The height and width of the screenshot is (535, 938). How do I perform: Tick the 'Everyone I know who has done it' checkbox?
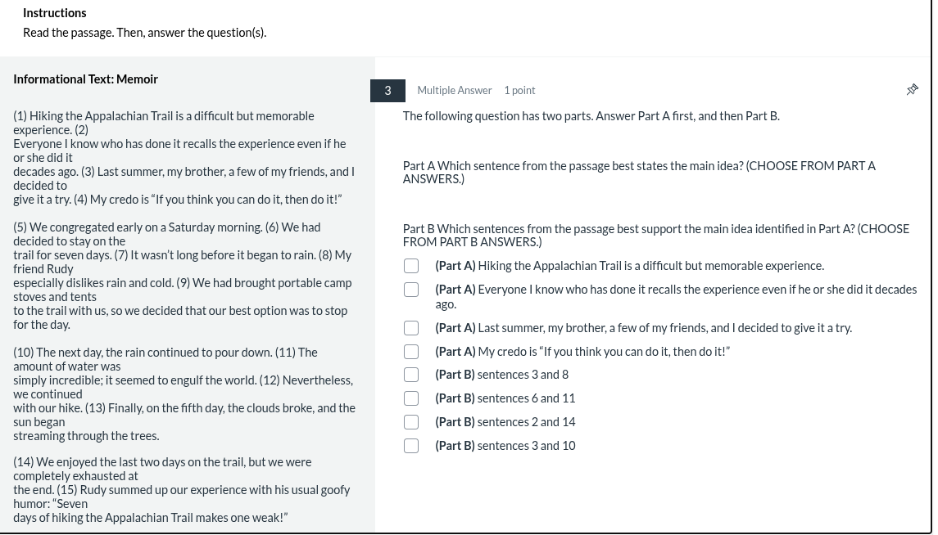(411, 290)
